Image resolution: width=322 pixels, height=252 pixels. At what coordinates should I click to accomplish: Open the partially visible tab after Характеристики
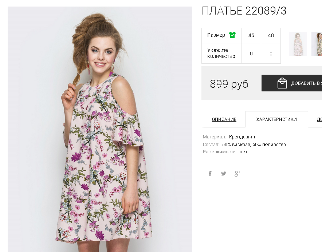[319, 119]
